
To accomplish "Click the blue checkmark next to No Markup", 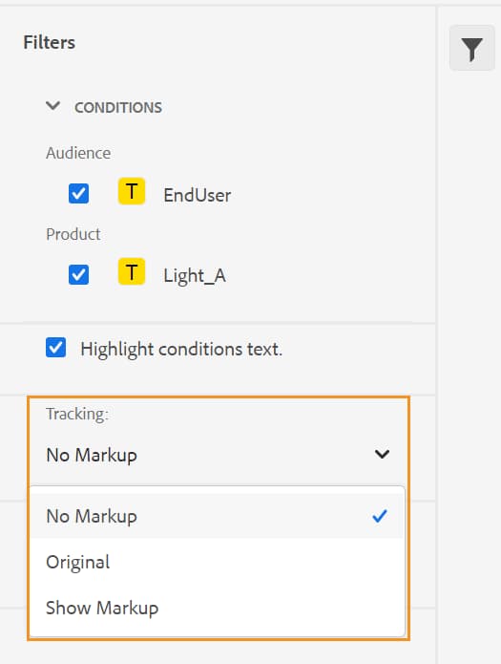I will pyautogui.click(x=380, y=516).
